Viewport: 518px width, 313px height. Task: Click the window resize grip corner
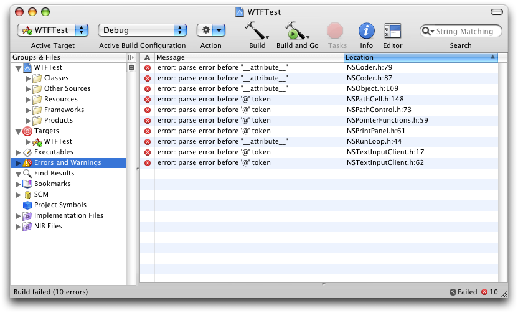[504, 294]
